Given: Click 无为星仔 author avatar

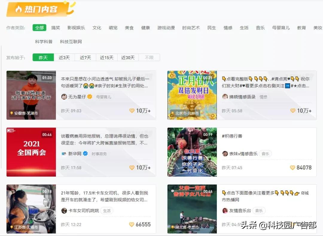Looking at the screenshot, I should pyautogui.click(x=64, y=96).
